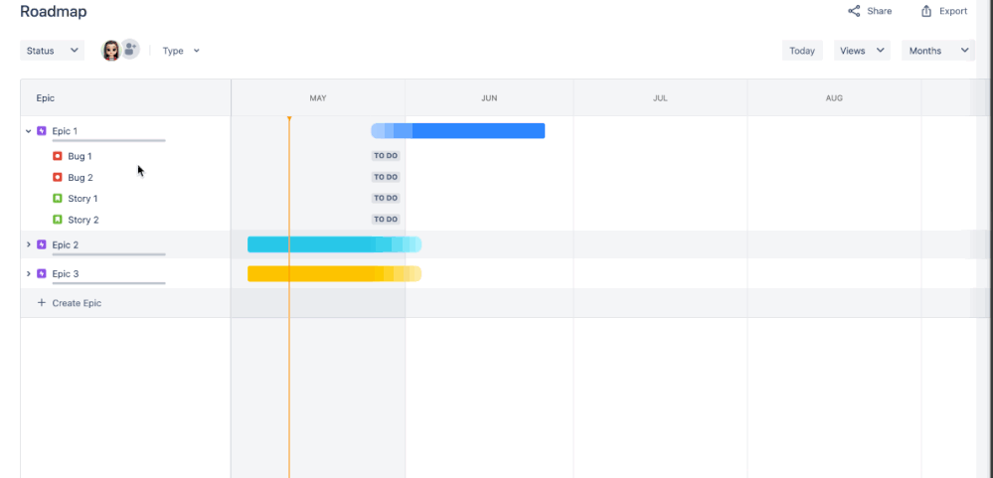993x478 pixels.
Task: Click the Share icon
Action: tap(854, 11)
